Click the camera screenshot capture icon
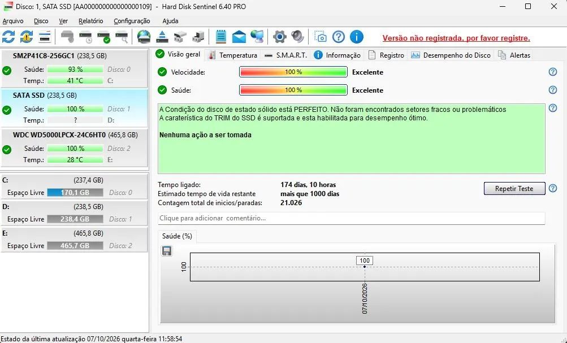 click(321, 37)
